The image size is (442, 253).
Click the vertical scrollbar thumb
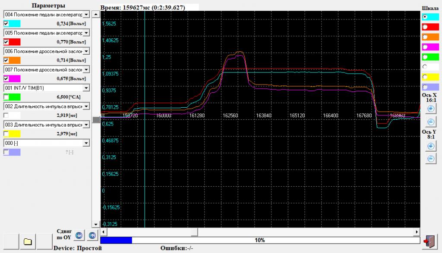[x=96, y=120]
